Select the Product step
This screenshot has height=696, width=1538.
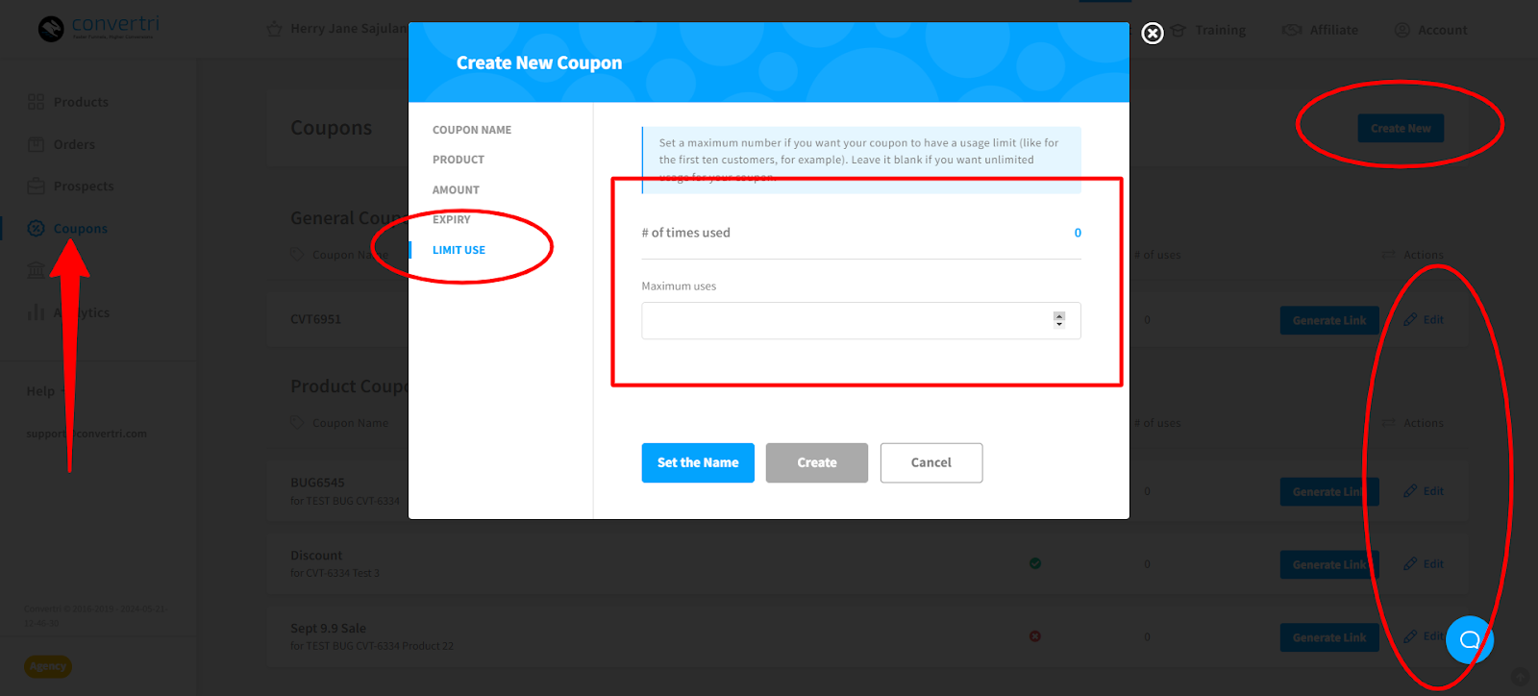tap(459, 160)
